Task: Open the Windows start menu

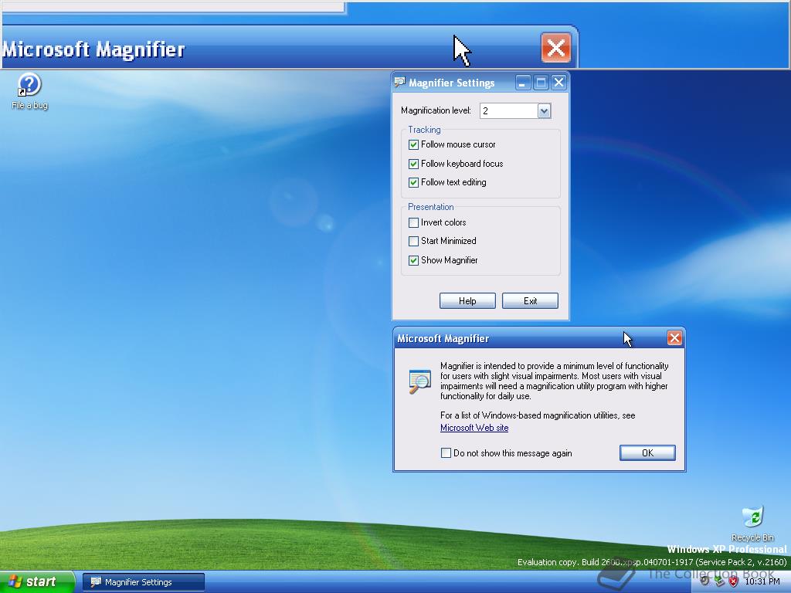Action: [37, 581]
